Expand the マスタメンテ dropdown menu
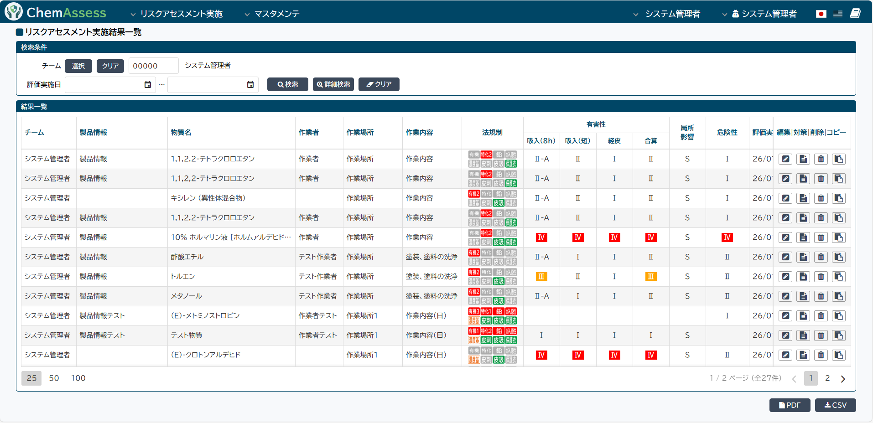 272,14
